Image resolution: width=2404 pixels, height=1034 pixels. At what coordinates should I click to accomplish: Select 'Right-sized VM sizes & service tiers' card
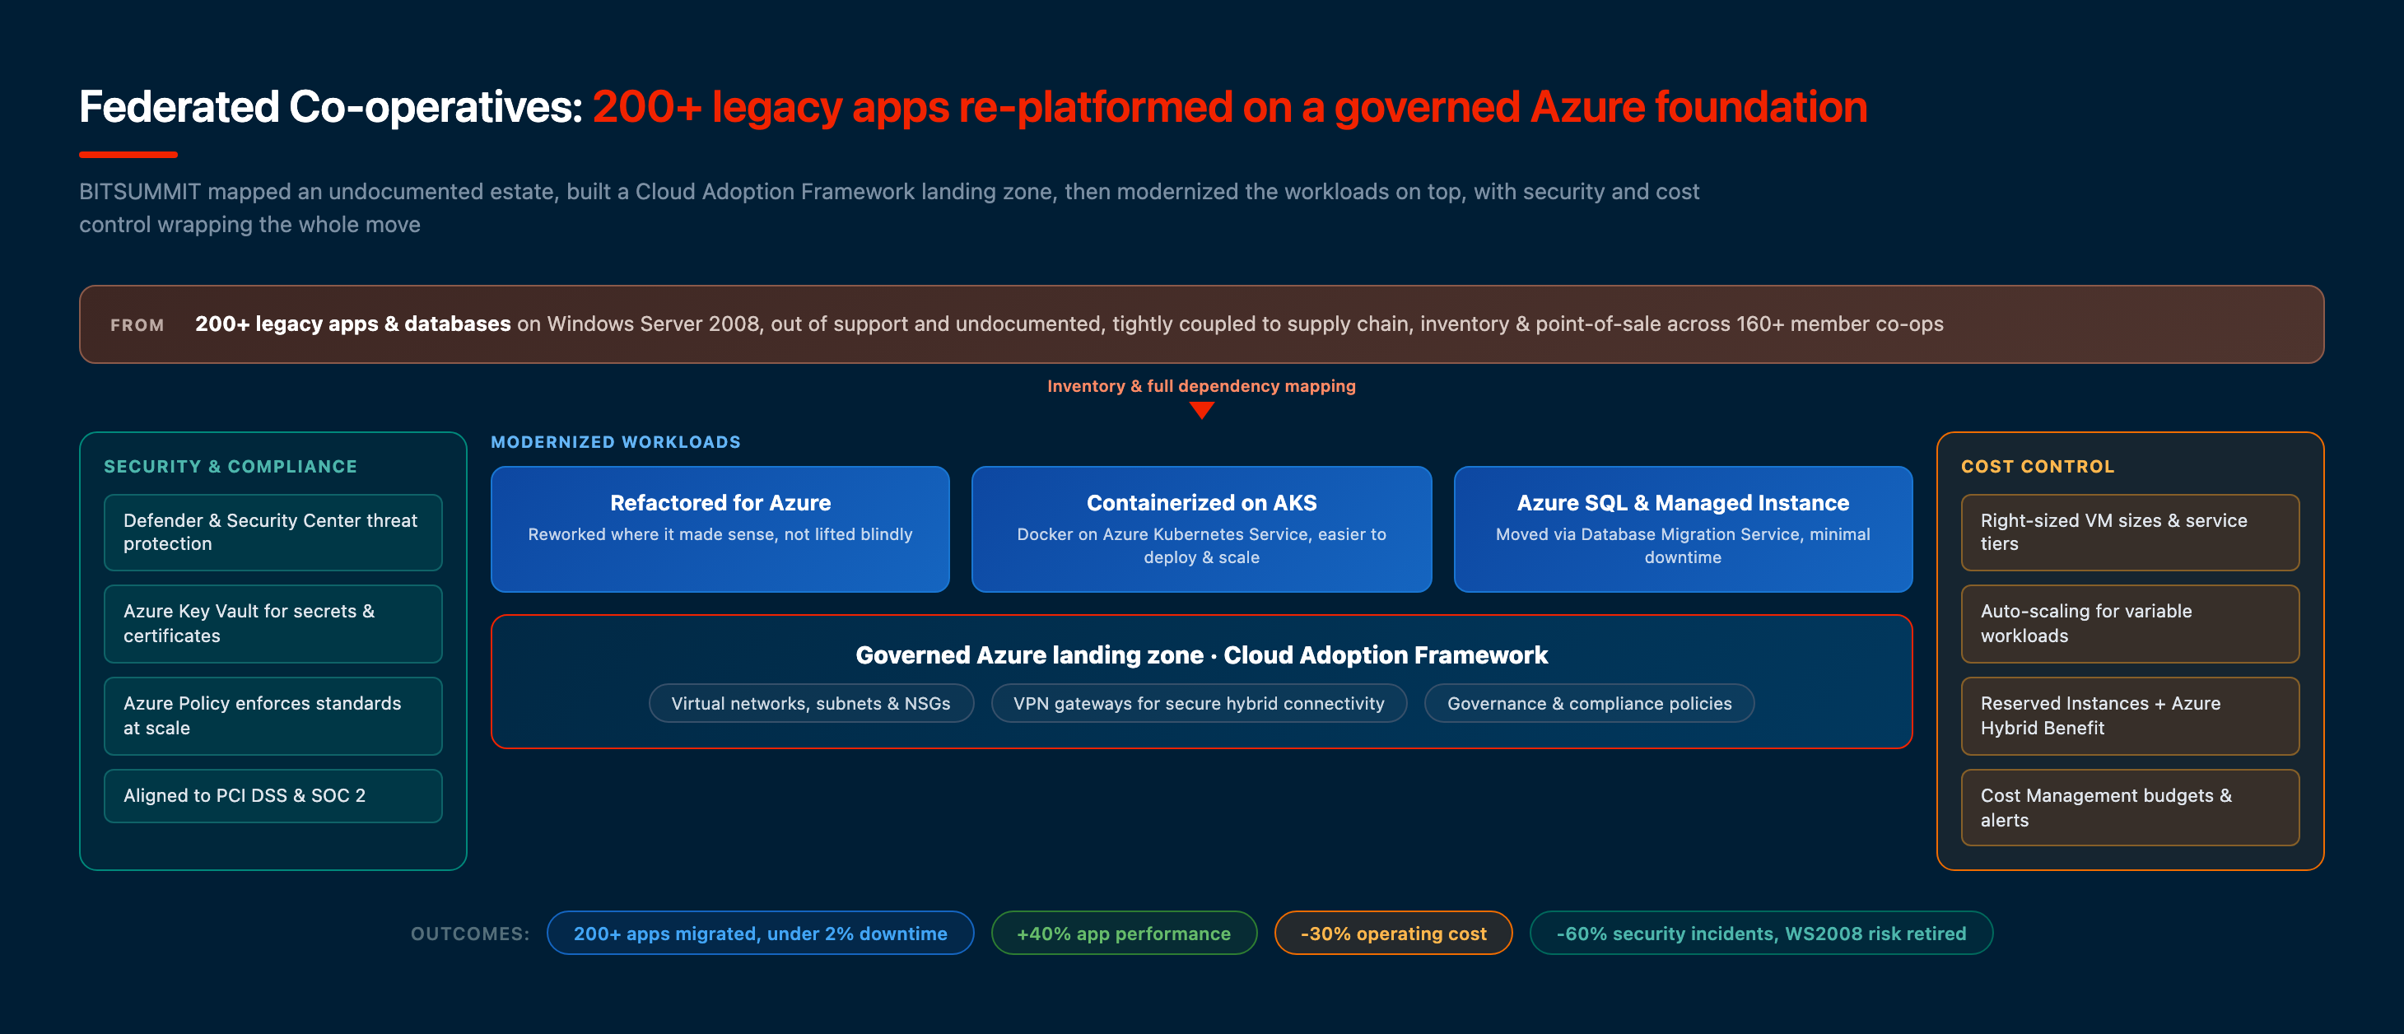(2130, 532)
